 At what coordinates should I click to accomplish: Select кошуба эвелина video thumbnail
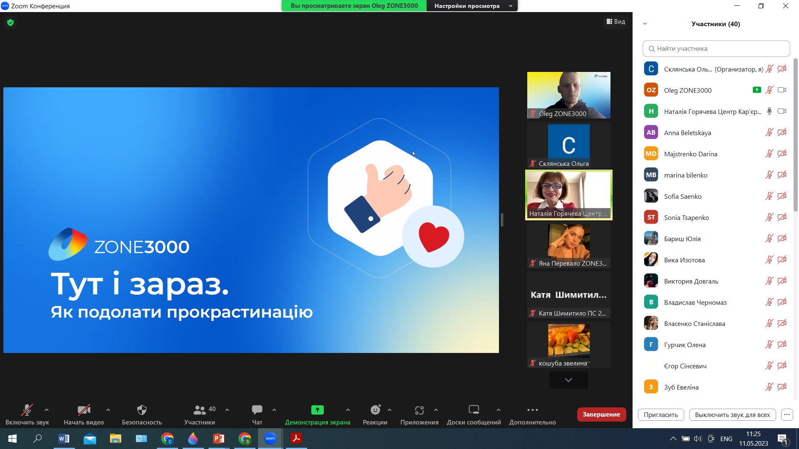point(568,345)
